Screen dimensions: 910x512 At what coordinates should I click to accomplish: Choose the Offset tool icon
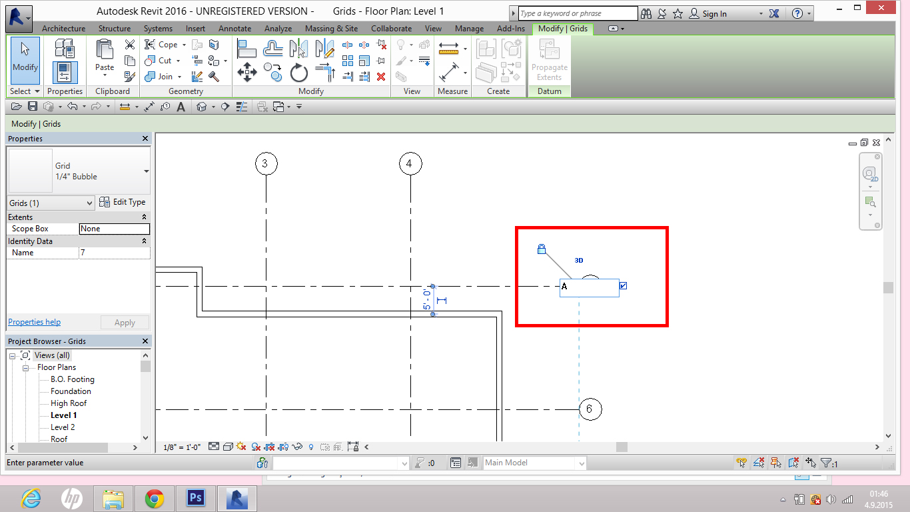click(273, 48)
